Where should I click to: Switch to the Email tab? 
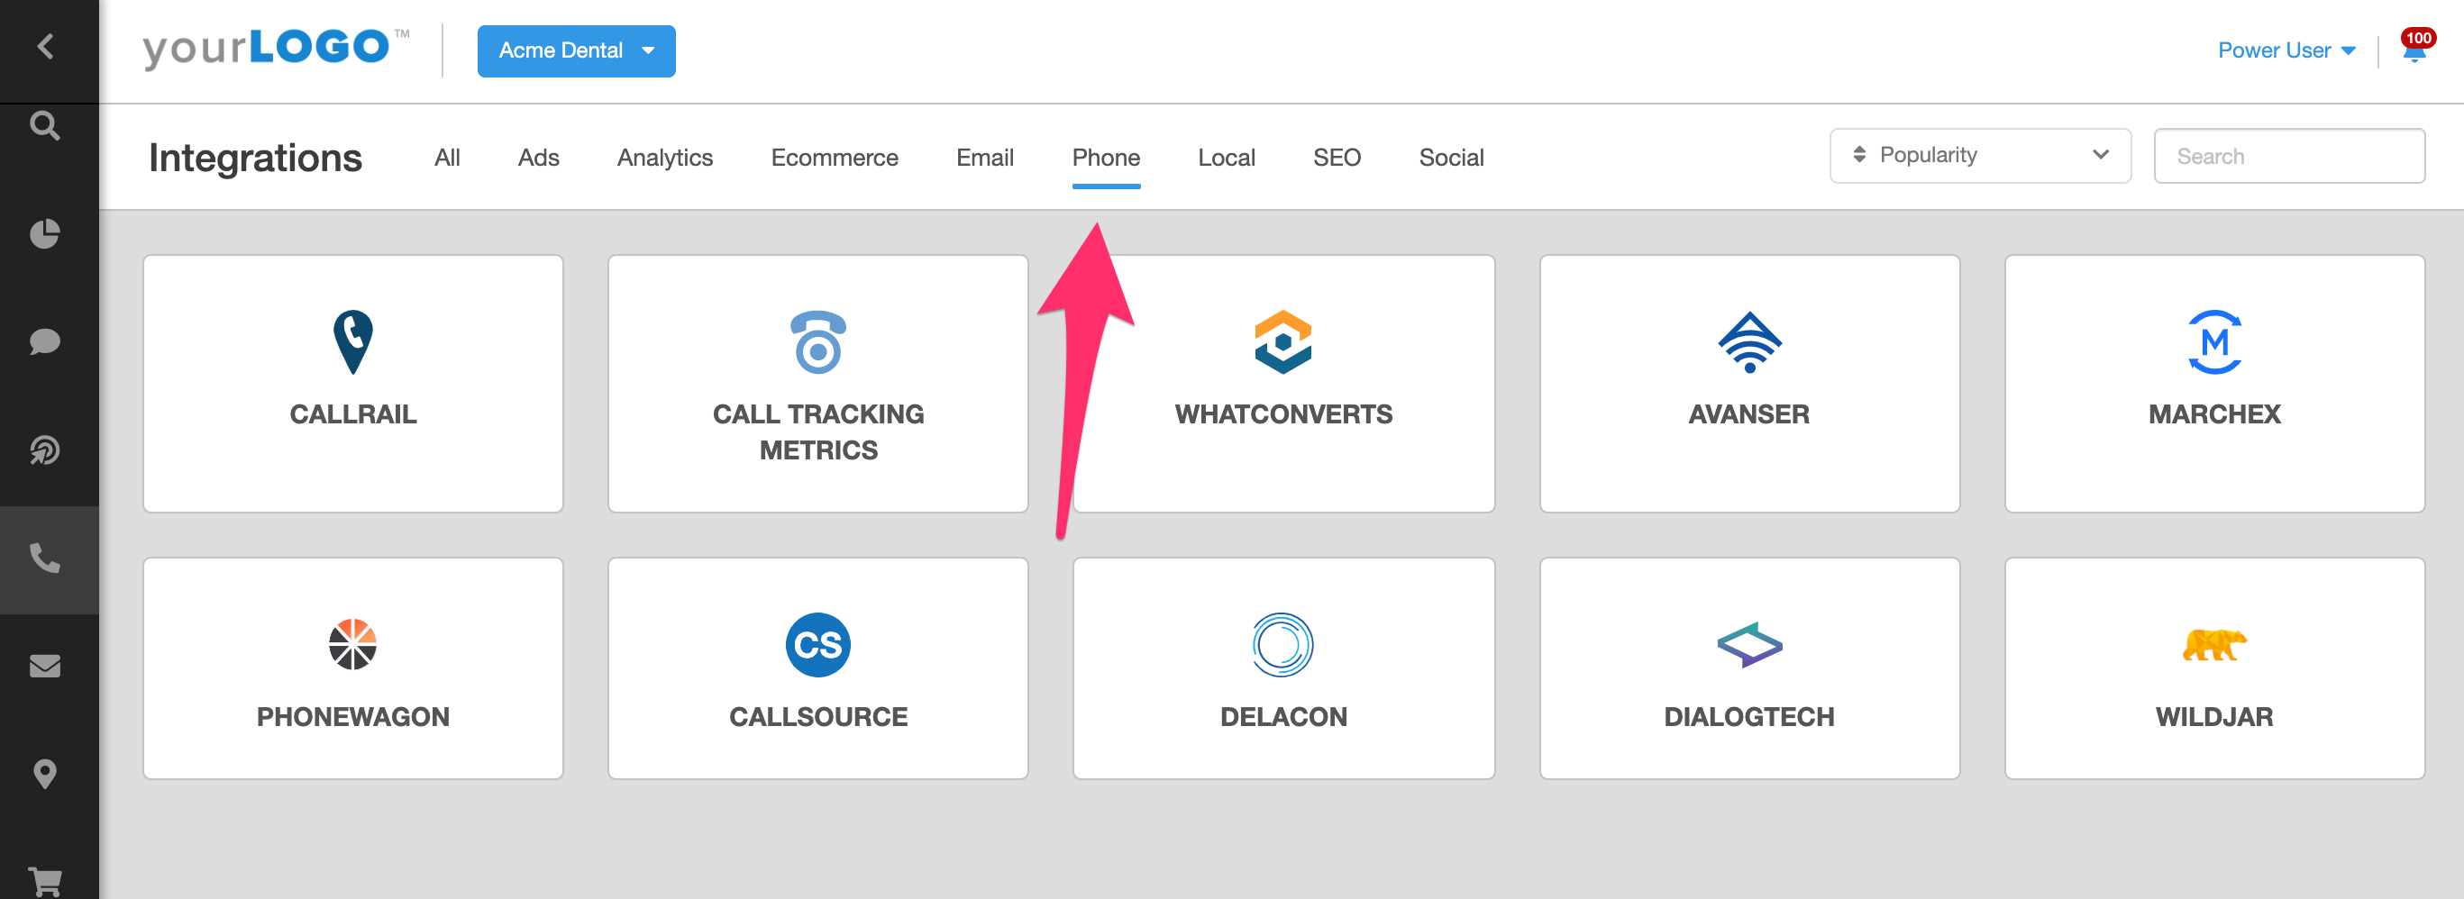[984, 158]
